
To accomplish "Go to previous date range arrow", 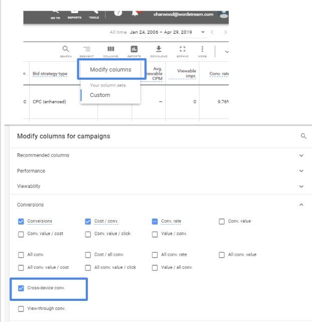I will coord(212,32).
